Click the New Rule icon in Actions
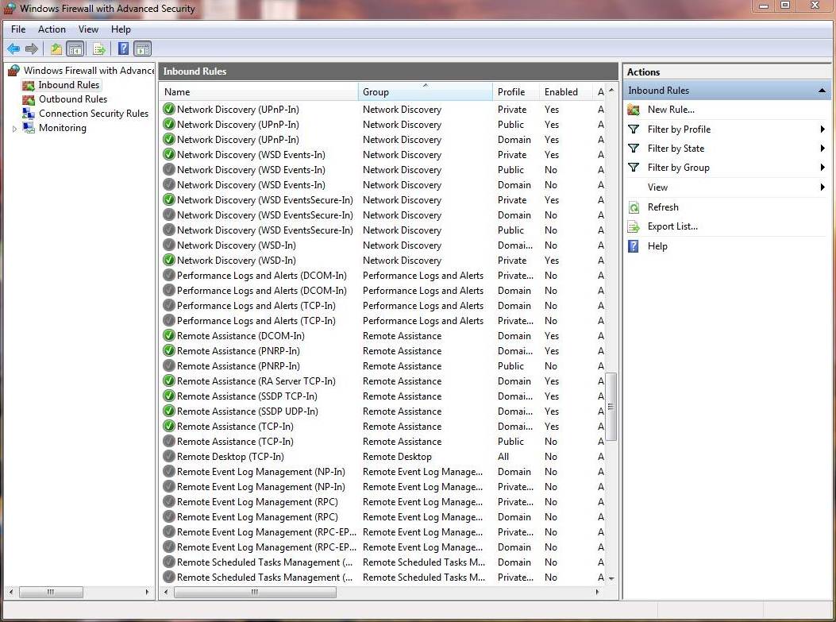Image resolution: width=836 pixels, height=622 pixels. (634, 110)
